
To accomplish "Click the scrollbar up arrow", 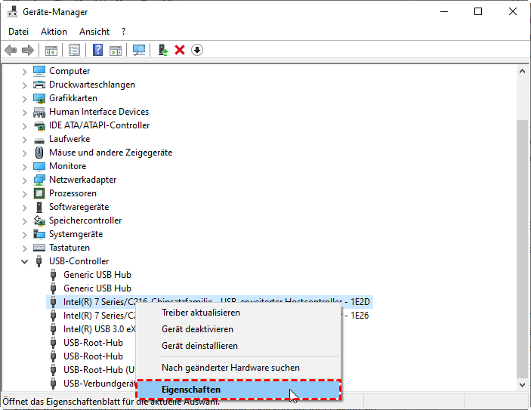I will [x=522, y=71].
